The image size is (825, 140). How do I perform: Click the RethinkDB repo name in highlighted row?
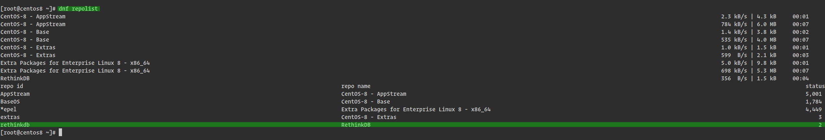coord(356,125)
